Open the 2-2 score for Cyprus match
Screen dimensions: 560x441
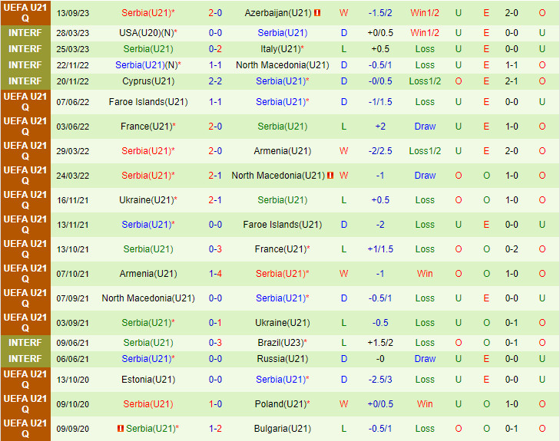215,81
